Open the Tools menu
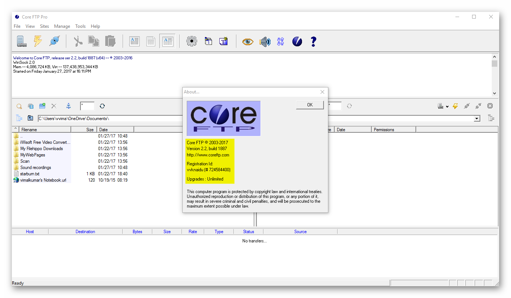The image size is (511, 298). 80,26
